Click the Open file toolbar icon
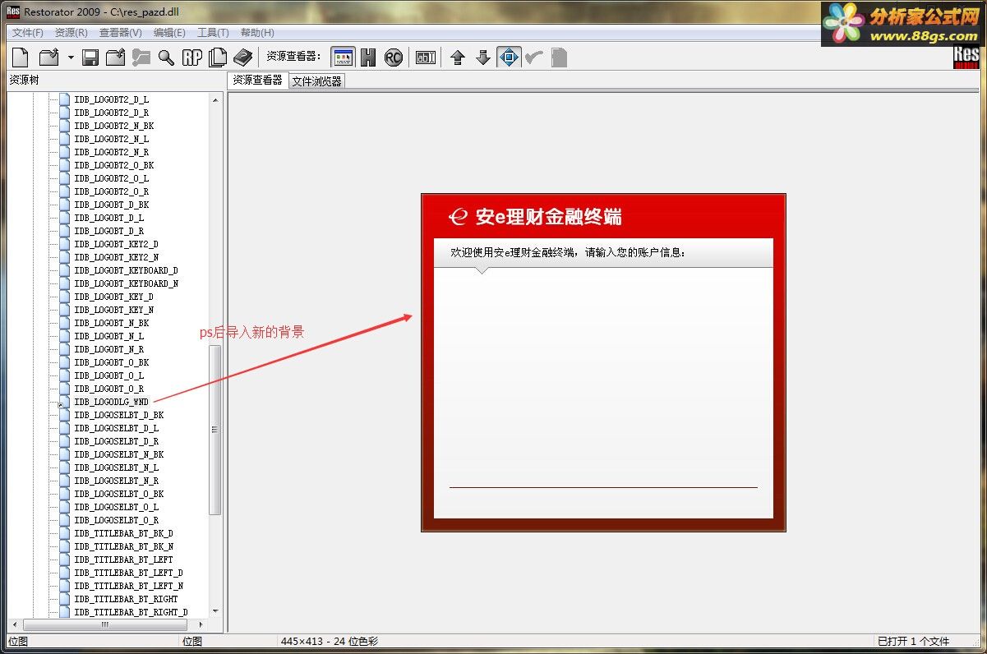 (x=49, y=58)
